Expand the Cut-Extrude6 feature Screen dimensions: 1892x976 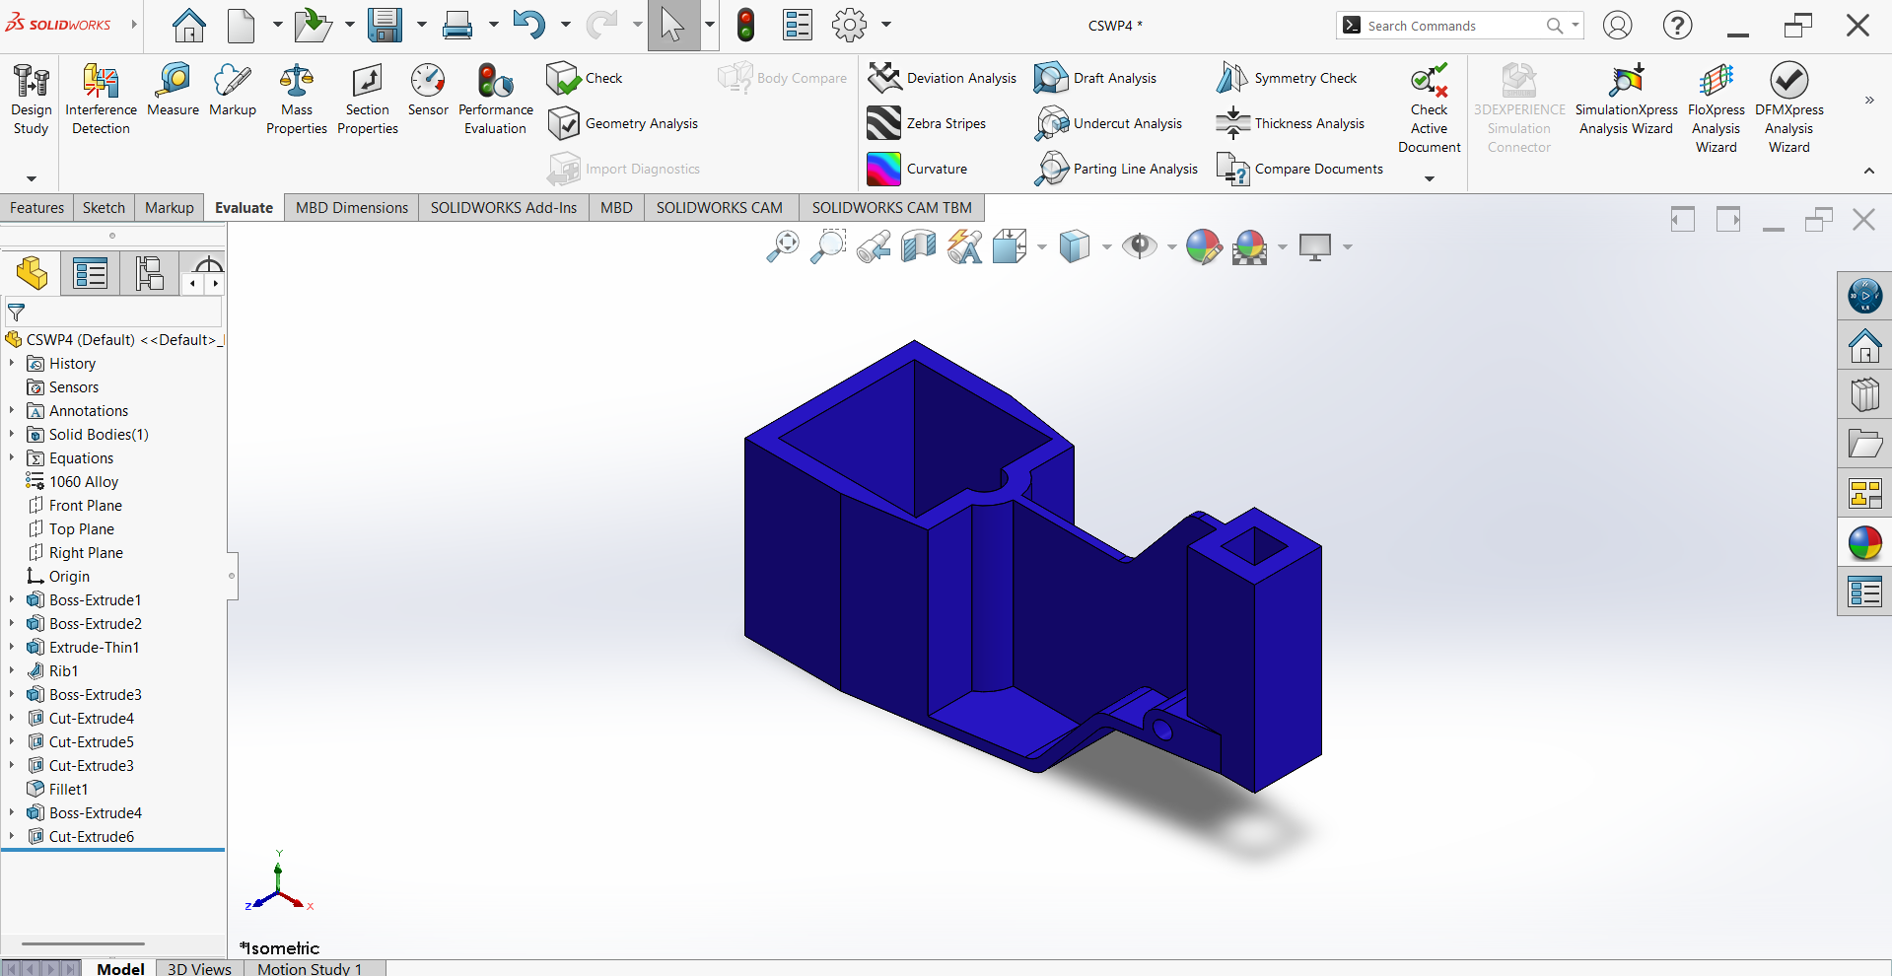[x=12, y=836]
